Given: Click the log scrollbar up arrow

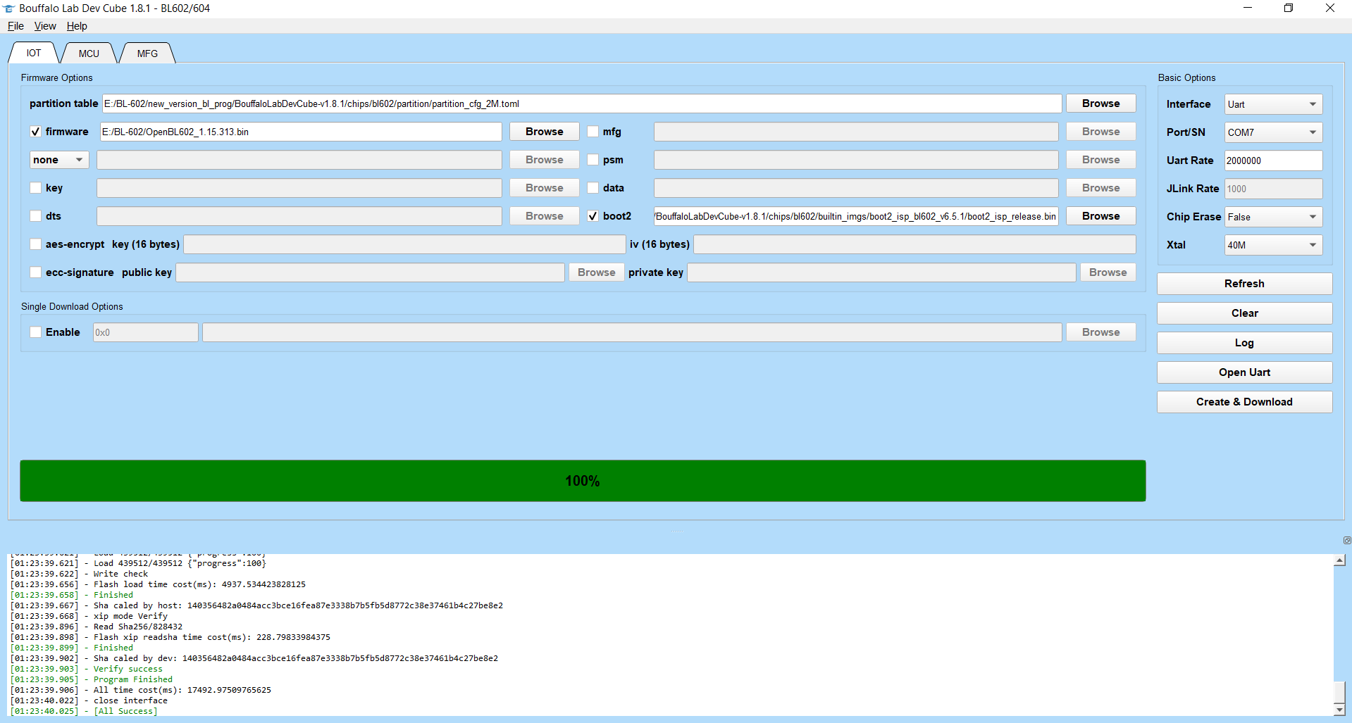Looking at the screenshot, I should pos(1339,560).
